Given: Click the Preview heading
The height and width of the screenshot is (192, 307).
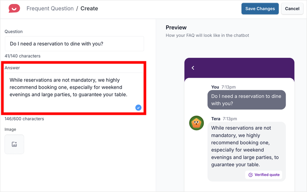Looking at the screenshot, I should pos(176,28).
